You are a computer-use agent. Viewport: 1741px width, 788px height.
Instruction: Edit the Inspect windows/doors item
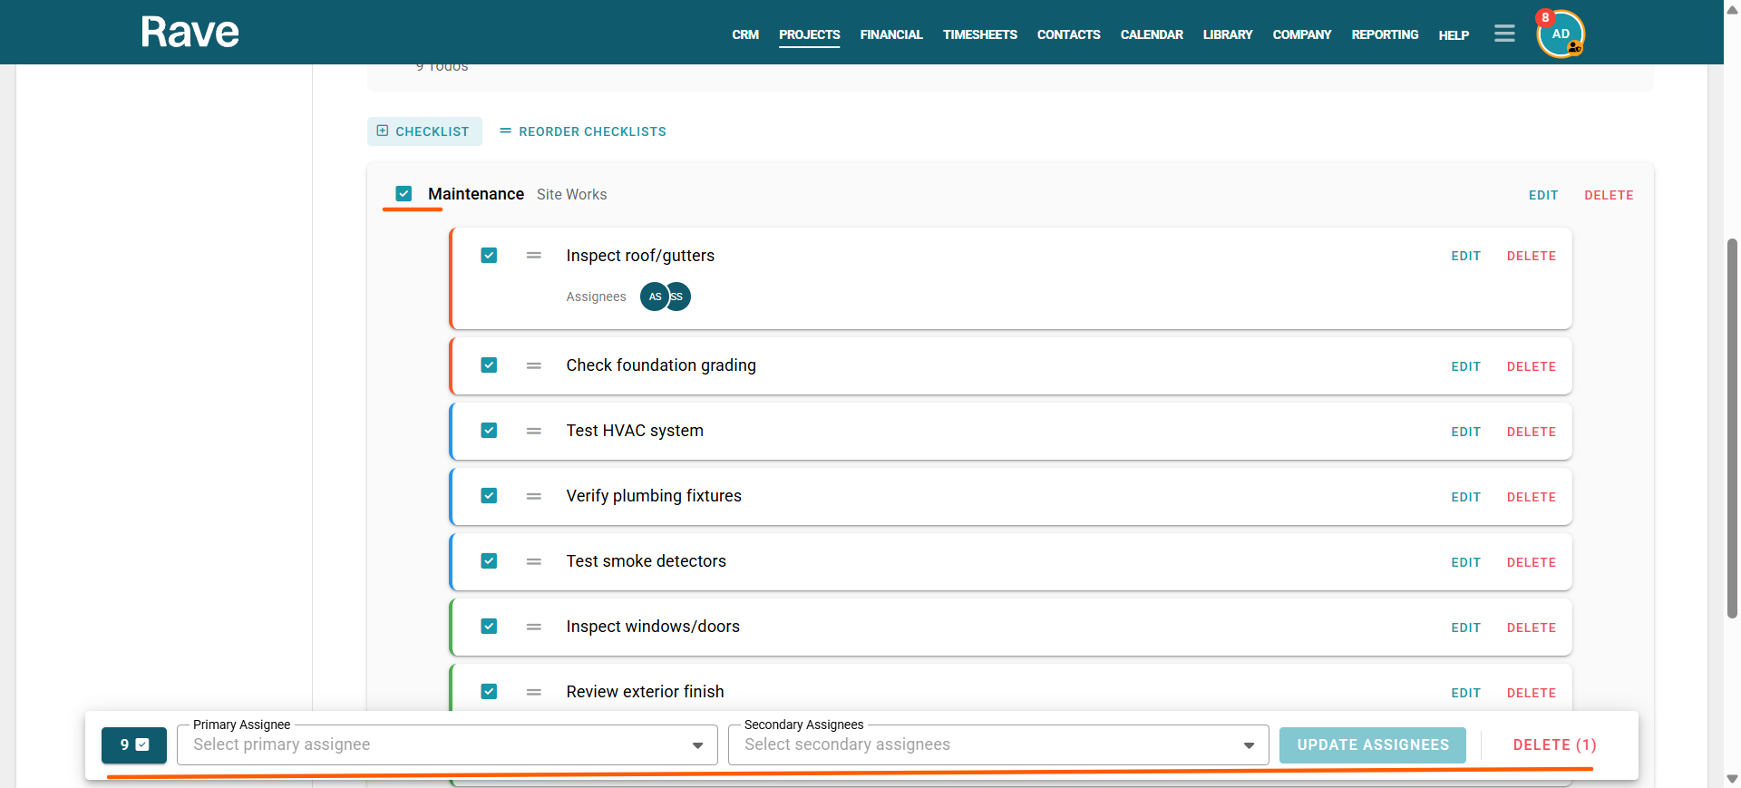point(1465,627)
